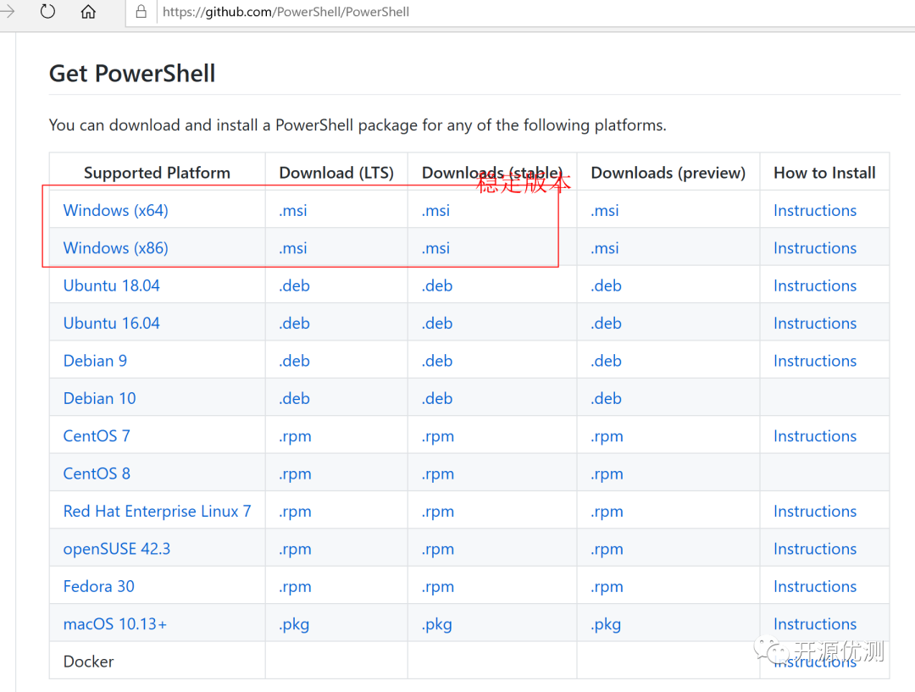Viewport: 915px width, 692px height.
Task: Download stable .deb for Debian 10
Action: (x=437, y=398)
